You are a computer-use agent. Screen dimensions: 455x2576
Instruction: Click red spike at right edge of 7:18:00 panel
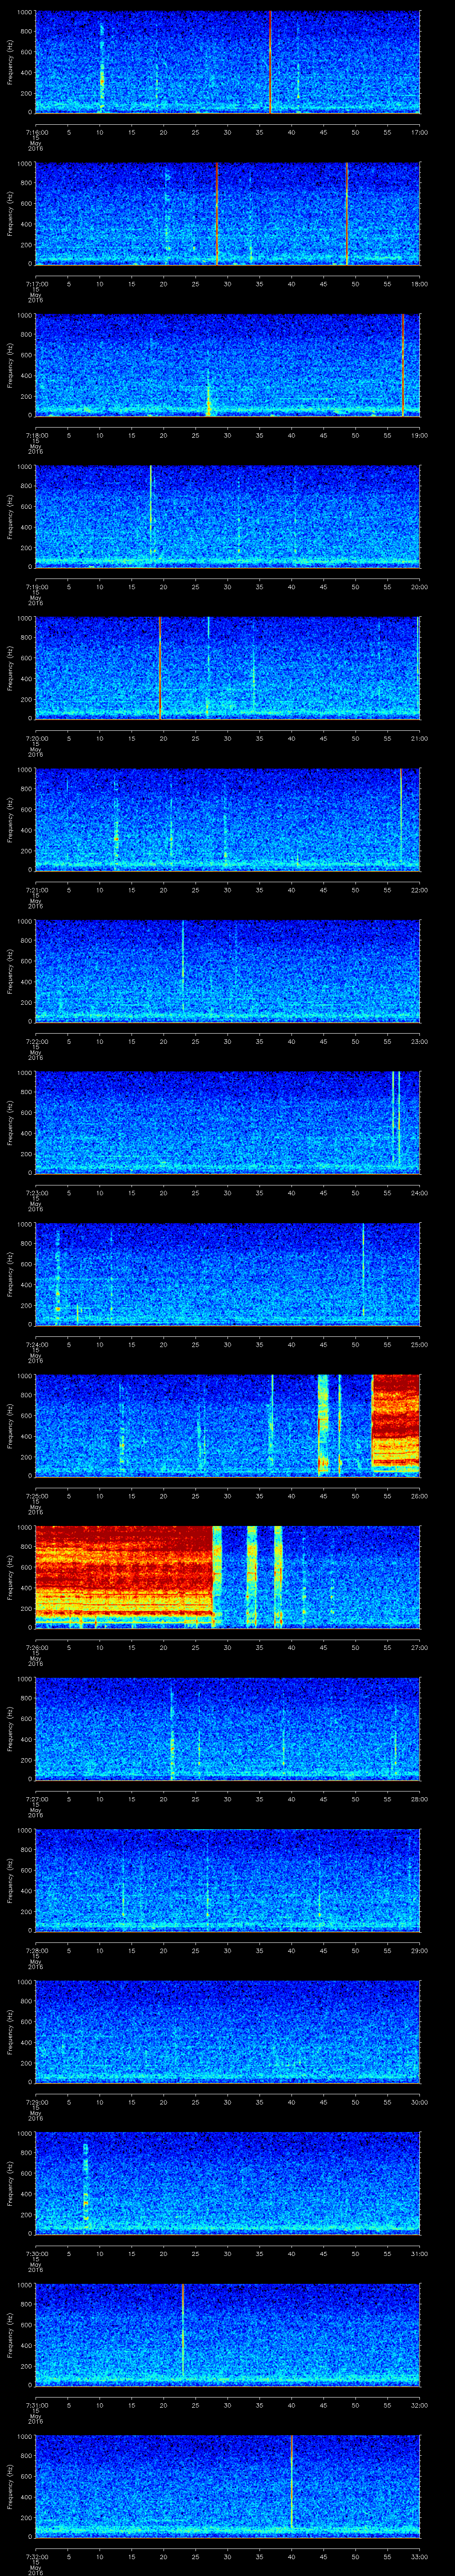pos(402,365)
